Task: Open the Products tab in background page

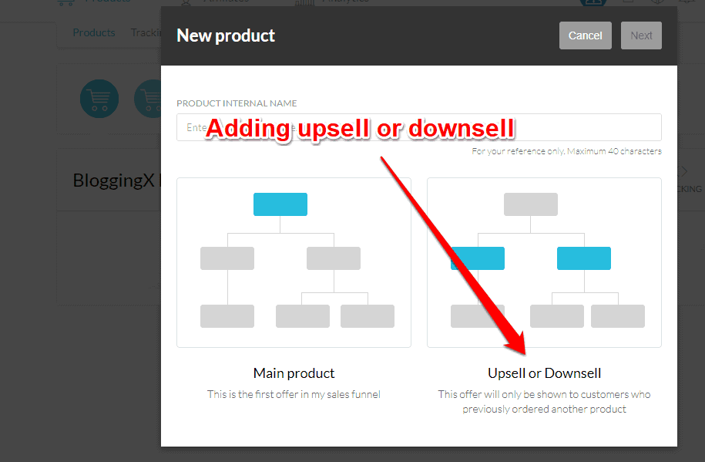Action: pyautogui.click(x=94, y=32)
